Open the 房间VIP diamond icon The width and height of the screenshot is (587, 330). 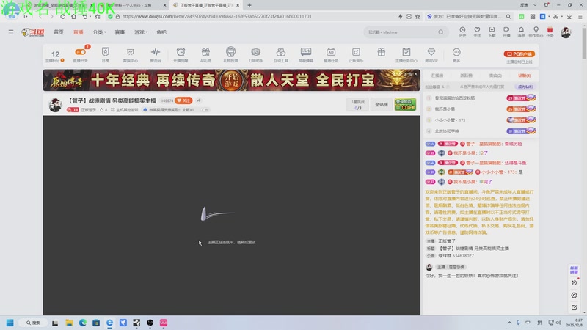pos(431,54)
